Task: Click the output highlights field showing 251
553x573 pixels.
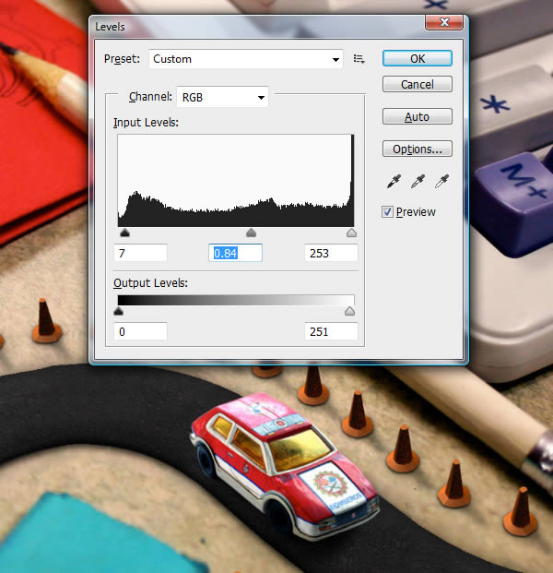Action: pos(331,331)
